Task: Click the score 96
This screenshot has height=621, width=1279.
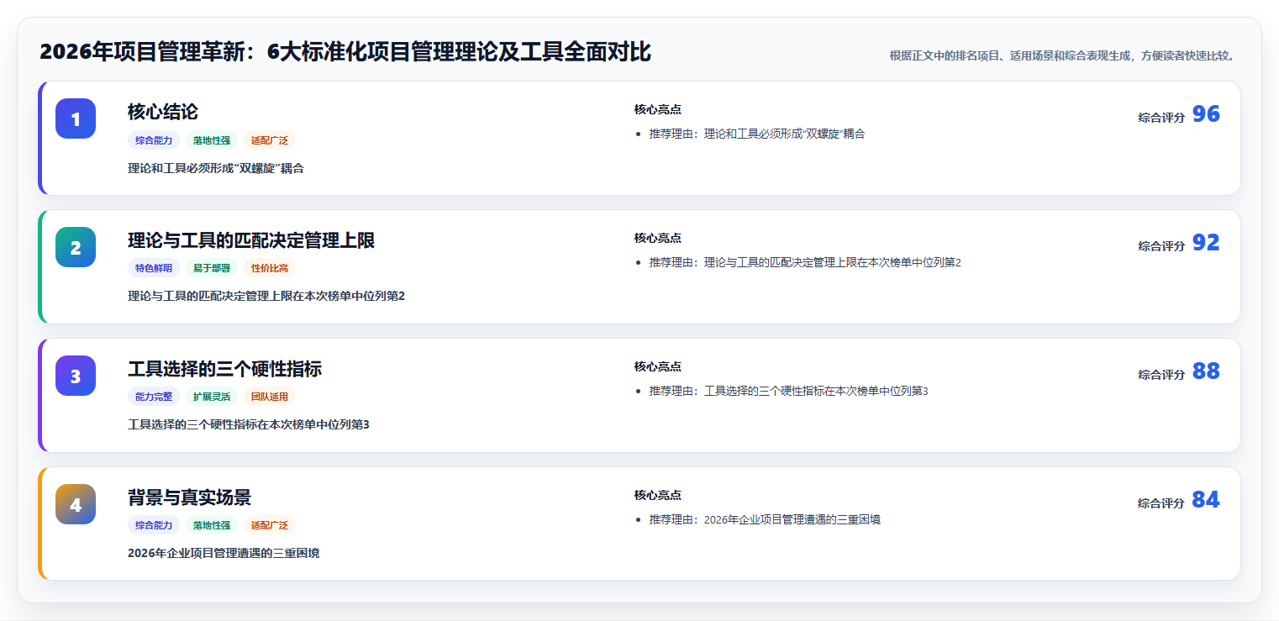Action: click(x=1206, y=114)
